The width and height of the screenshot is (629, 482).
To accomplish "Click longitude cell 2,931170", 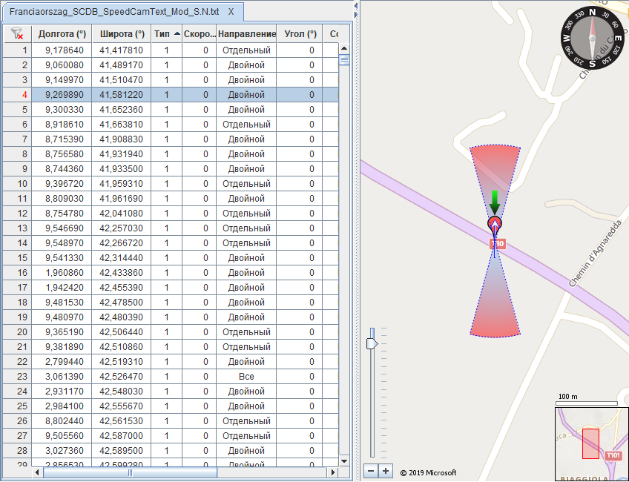I will click(x=62, y=392).
